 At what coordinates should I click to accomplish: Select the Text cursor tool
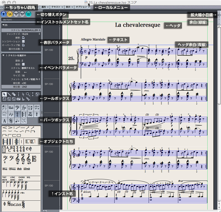tap(18, 94)
